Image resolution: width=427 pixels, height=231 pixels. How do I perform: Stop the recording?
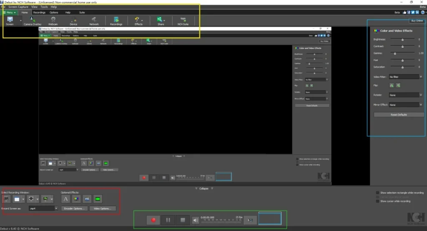pos(183,220)
